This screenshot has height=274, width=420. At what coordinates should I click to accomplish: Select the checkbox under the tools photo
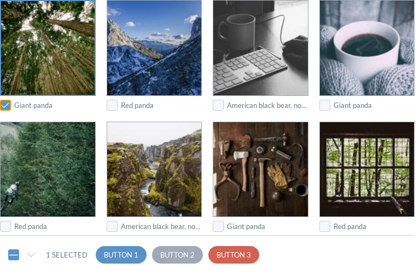218,226
